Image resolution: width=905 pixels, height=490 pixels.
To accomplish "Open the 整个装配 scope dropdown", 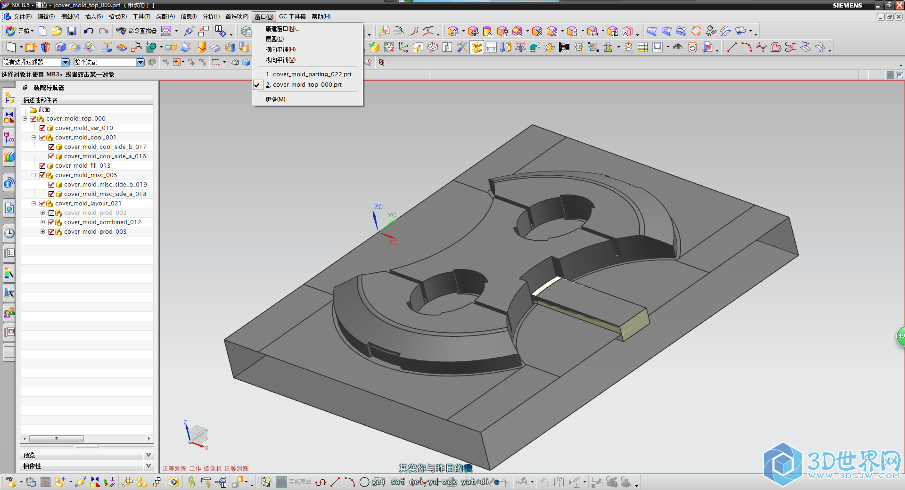I will tap(140, 62).
